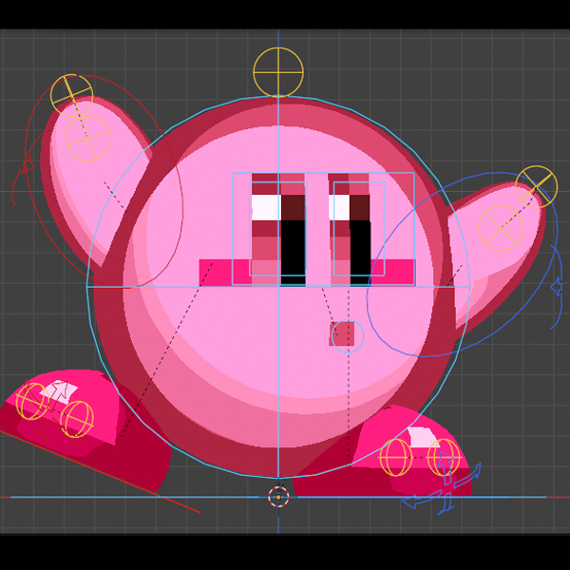Select the yellow circle control at the right arm tip
The width and height of the screenshot is (570, 570).
point(536,187)
